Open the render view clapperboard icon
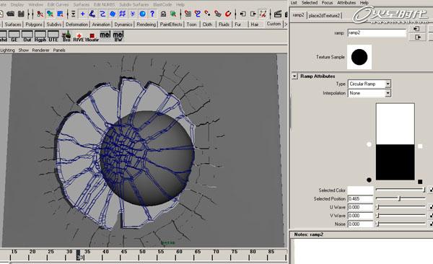 (x=278, y=14)
